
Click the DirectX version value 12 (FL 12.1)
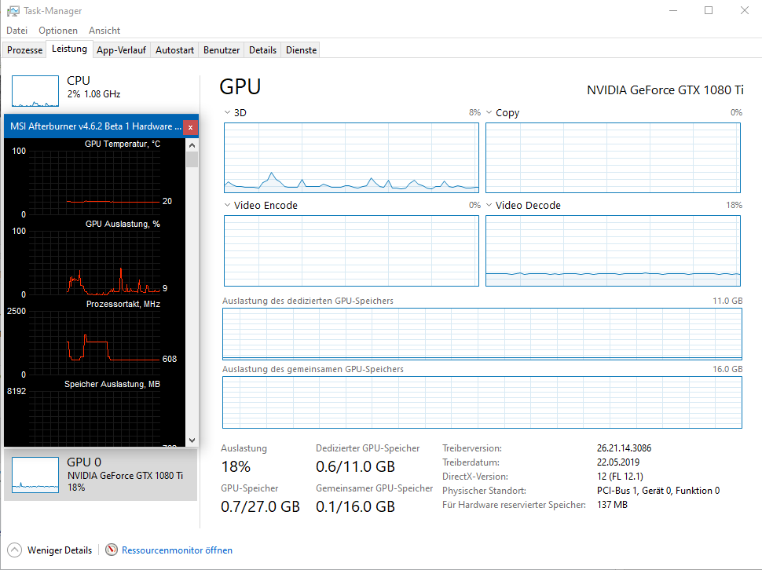coord(620,477)
